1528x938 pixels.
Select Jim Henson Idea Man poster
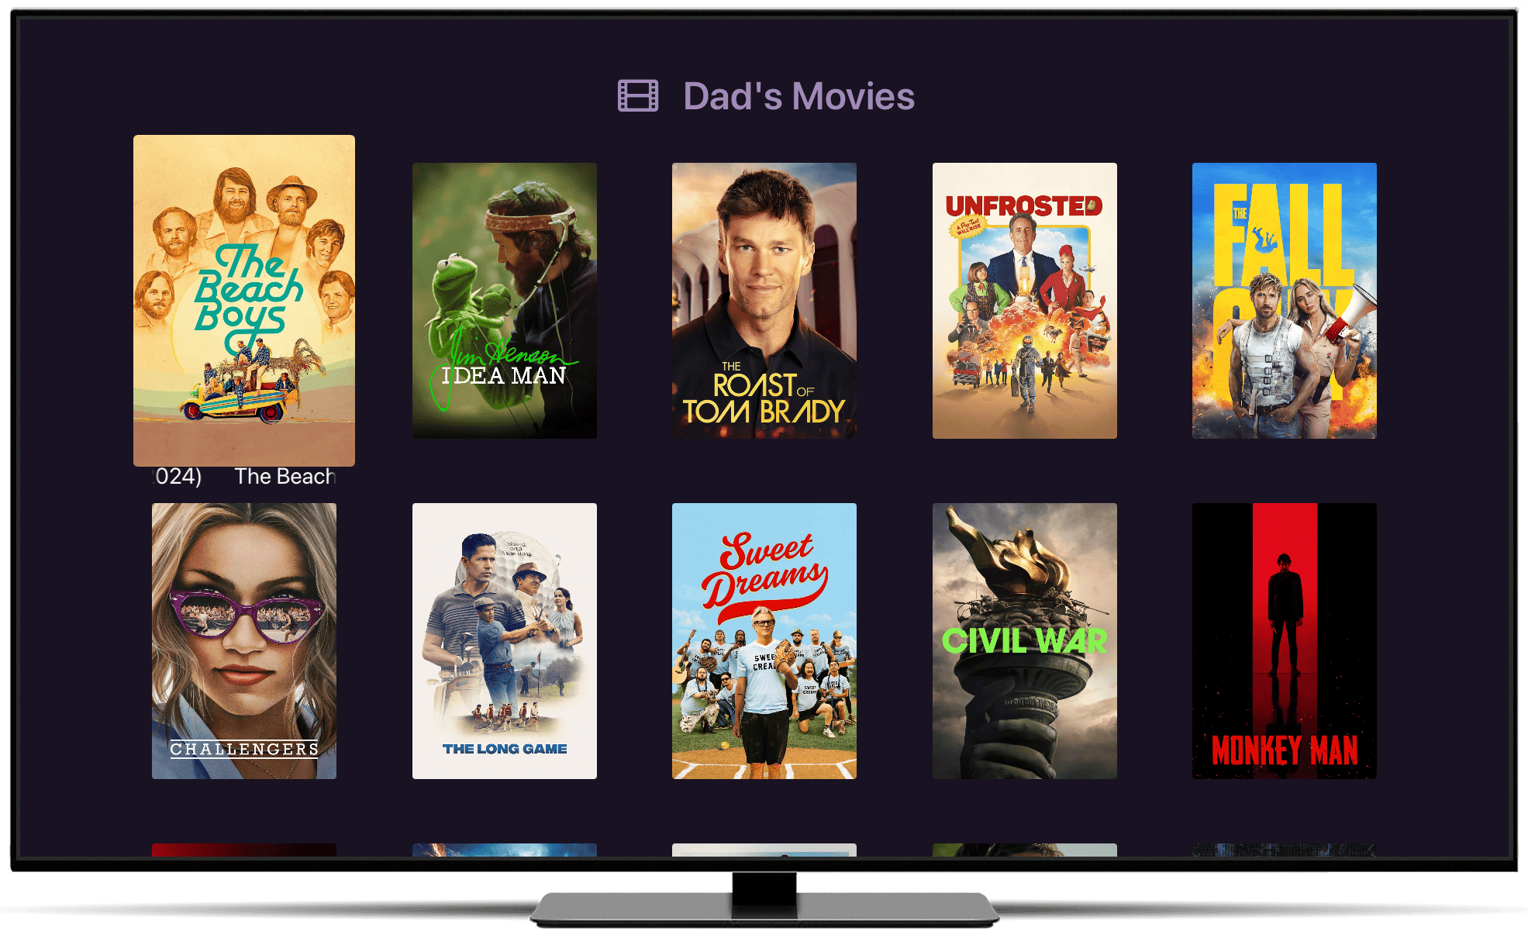point(505,301)
